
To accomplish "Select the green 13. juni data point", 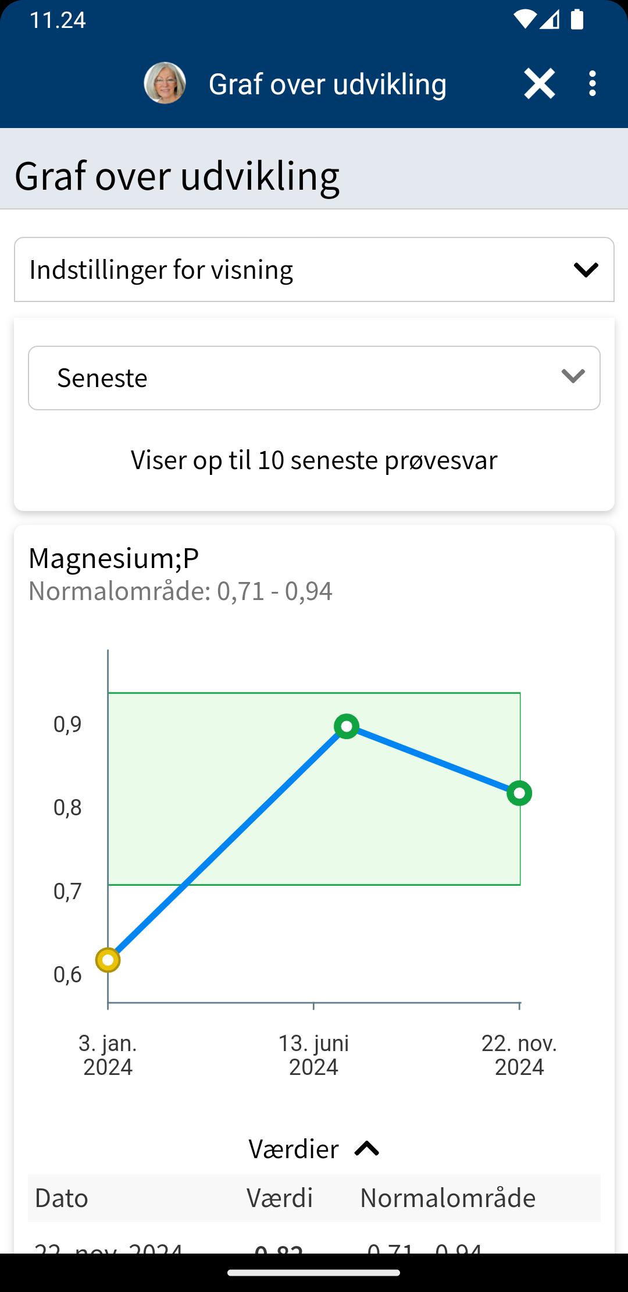I will pos(347,726).
